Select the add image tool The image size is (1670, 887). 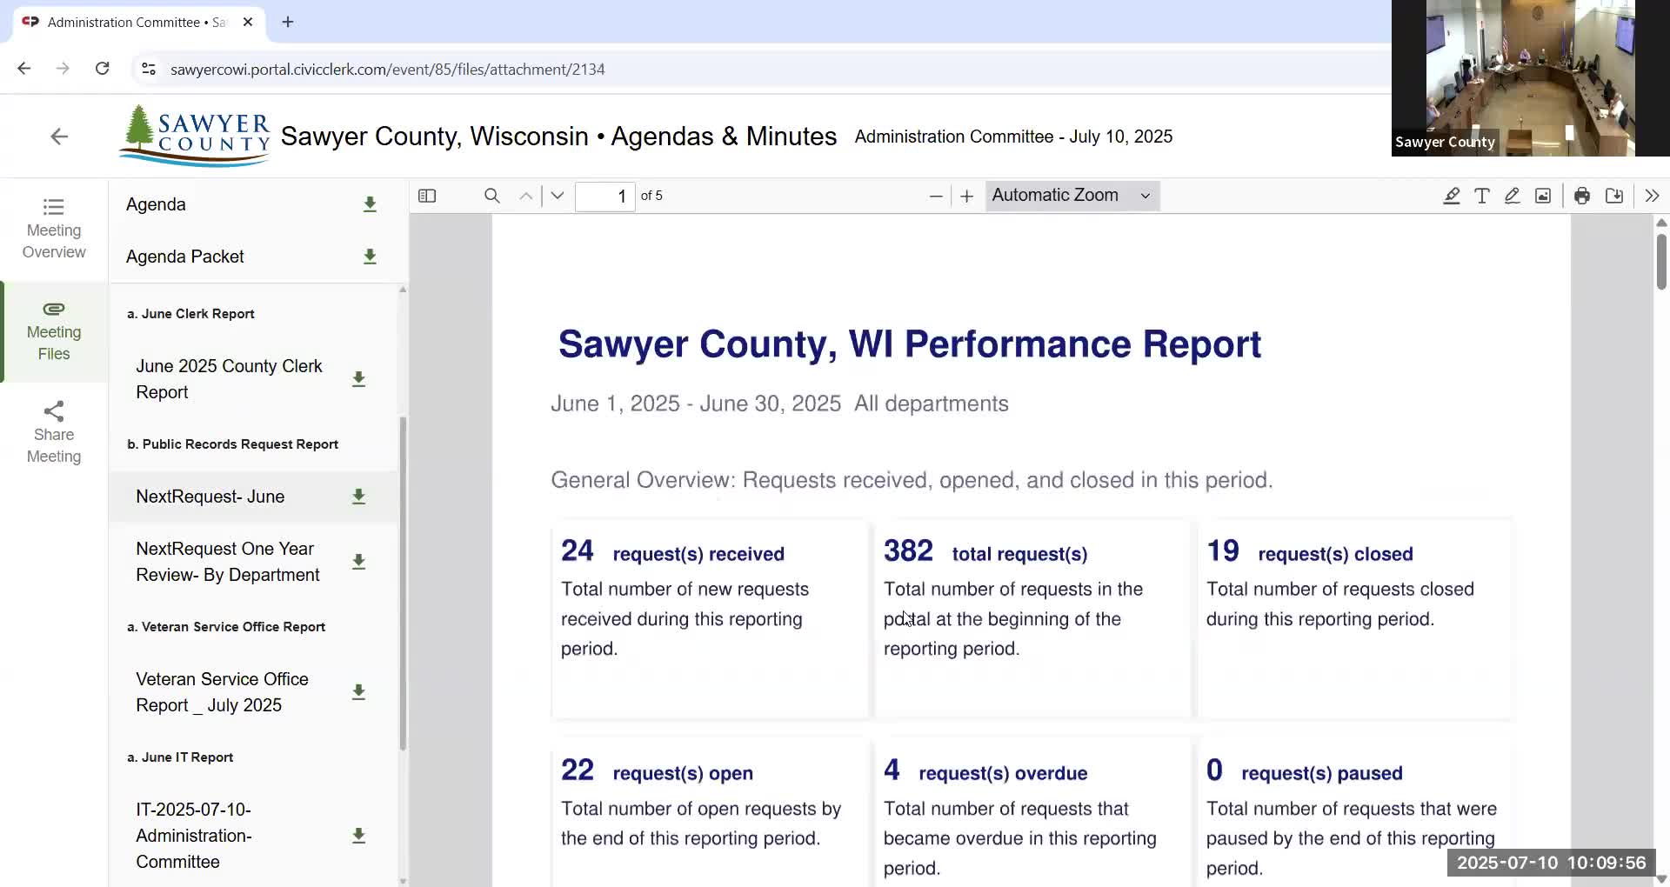pos(1543,196)
